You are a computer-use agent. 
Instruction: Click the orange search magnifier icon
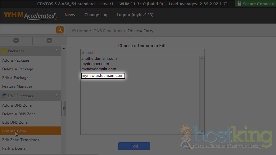(60, 30)
